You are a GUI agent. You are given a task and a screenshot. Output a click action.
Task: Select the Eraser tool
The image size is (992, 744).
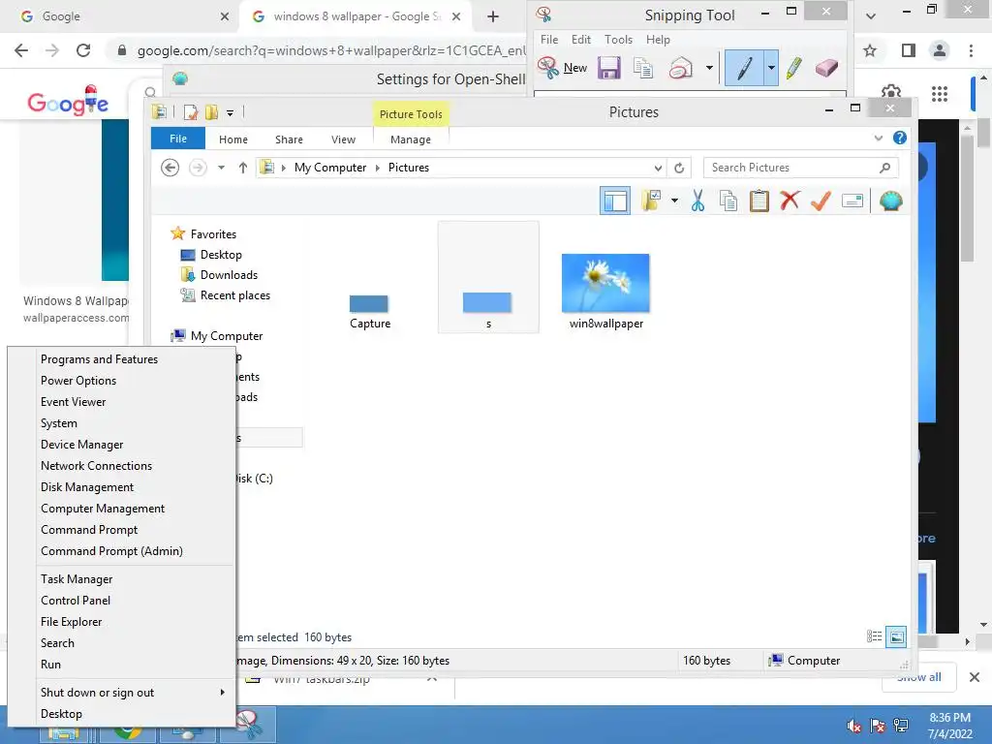[x=826, y=68]
